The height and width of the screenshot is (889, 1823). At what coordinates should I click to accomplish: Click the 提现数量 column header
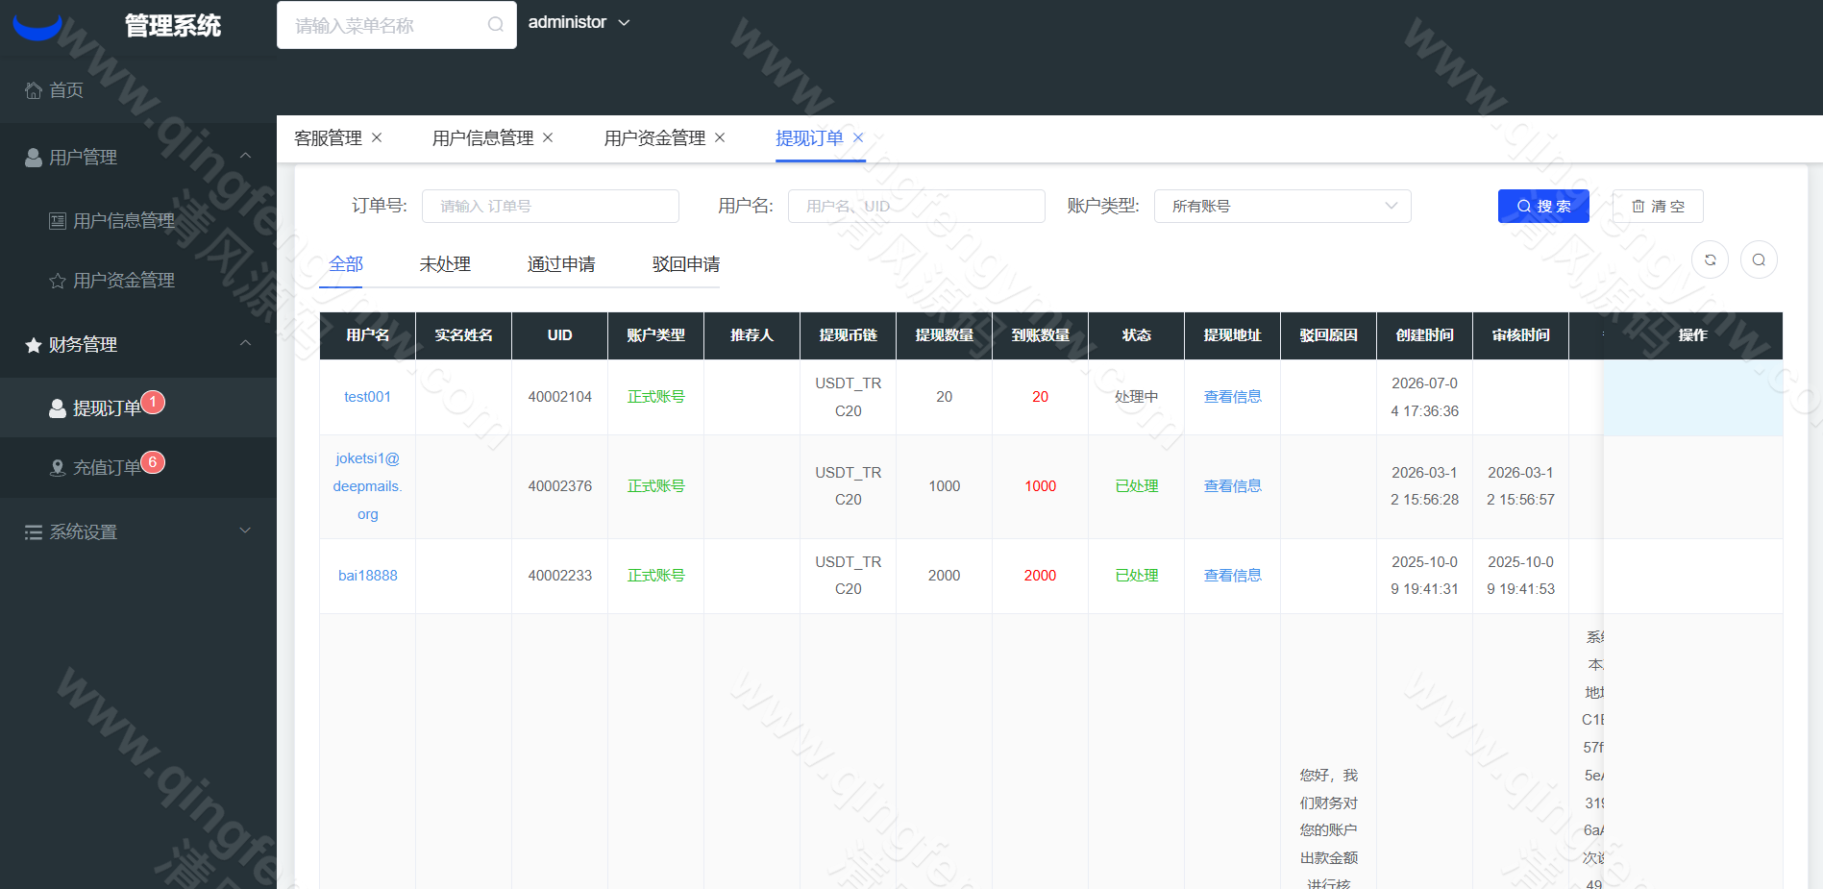tap(945, 335)
